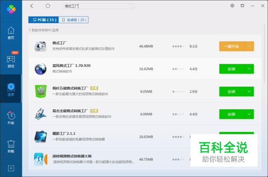Open the 魔影工厂2.1.1 title
Viewport: 268px width, 177px height.
(x=64, y=133)
